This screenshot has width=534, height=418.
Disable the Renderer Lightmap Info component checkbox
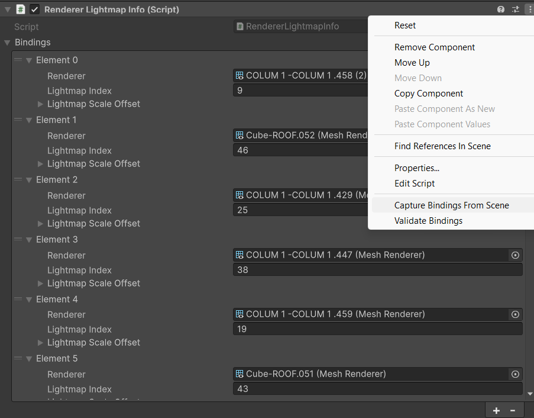[x=34, y=9]
